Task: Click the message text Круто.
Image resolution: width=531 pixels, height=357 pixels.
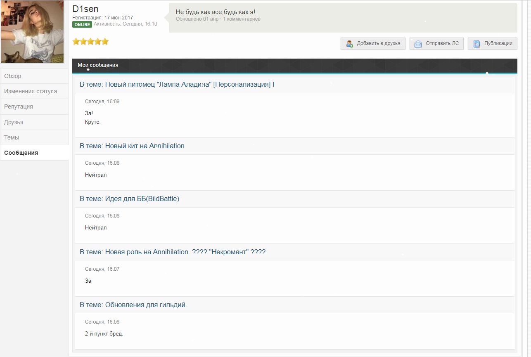Action: (93, 122)
